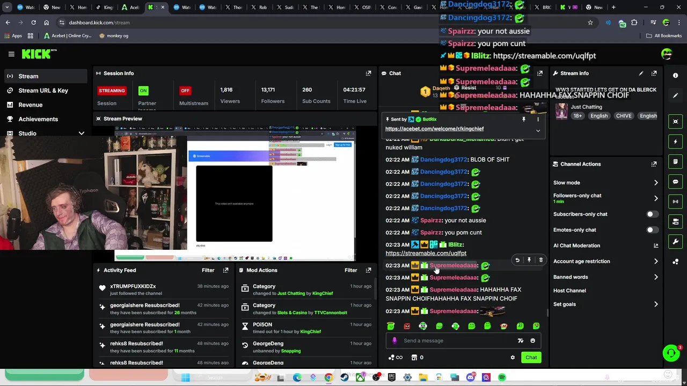Open Discord from the taskbar
The image size is (687, 386).
[471, 378]
